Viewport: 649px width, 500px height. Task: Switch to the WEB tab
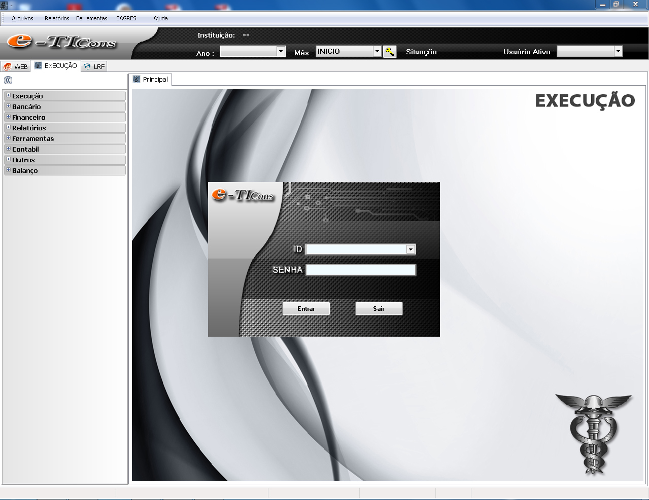(16, 66)
